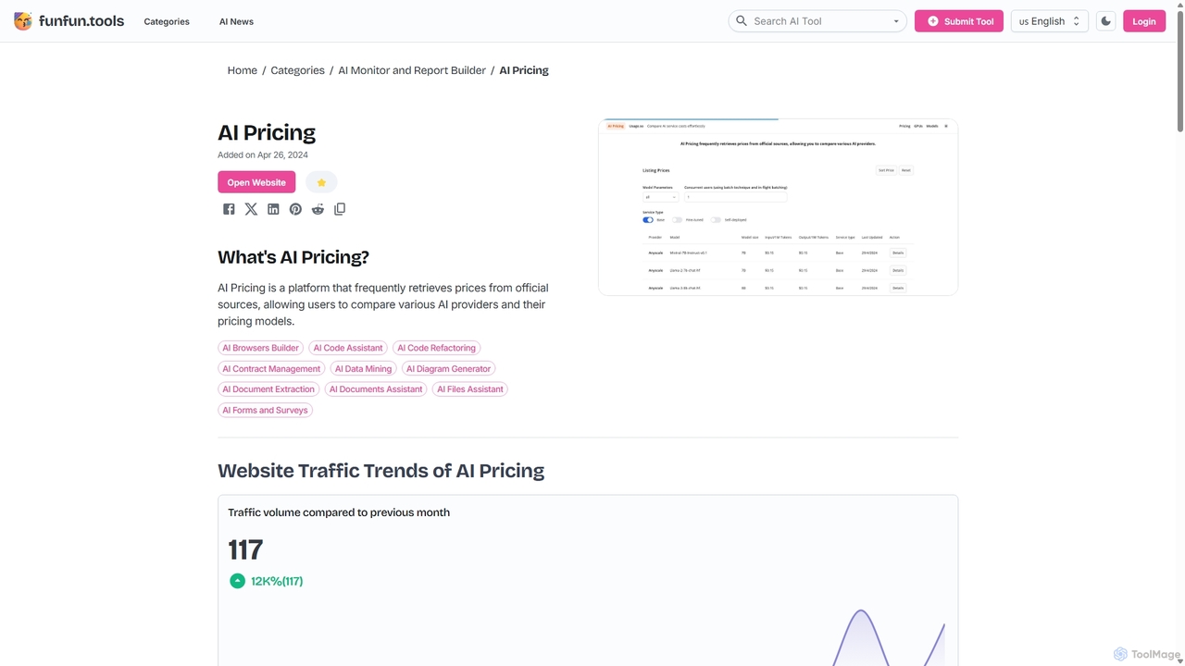The height and width of the screenshot is (666, 1185).
Task: Select the AI Data Mining tag
Action: (x=363, y=368)
